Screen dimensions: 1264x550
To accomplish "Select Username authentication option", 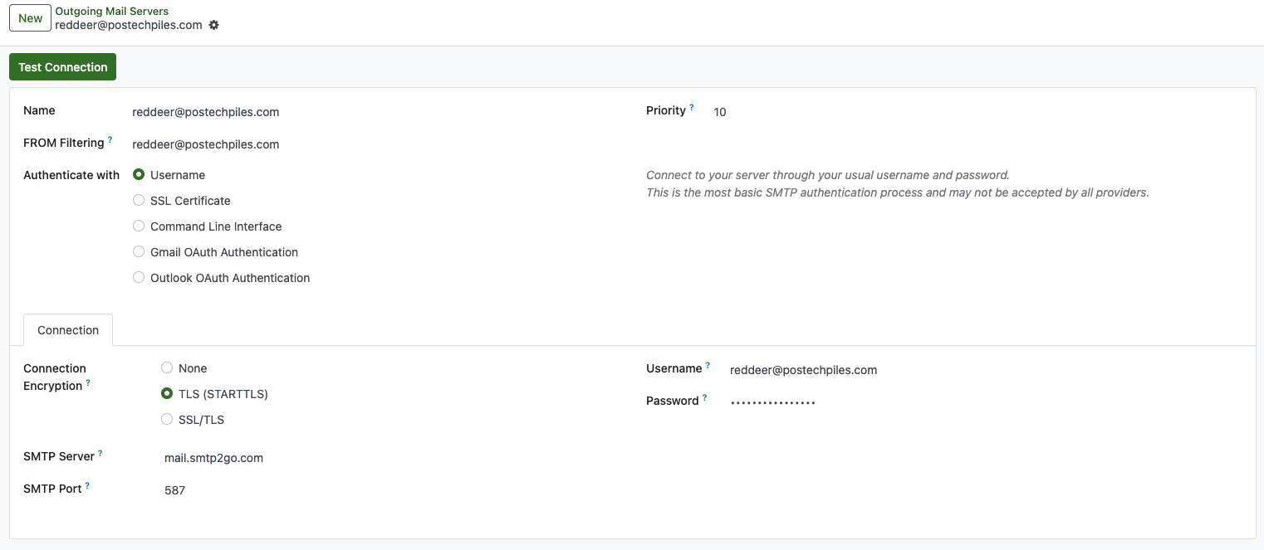I will pos(139,175).
